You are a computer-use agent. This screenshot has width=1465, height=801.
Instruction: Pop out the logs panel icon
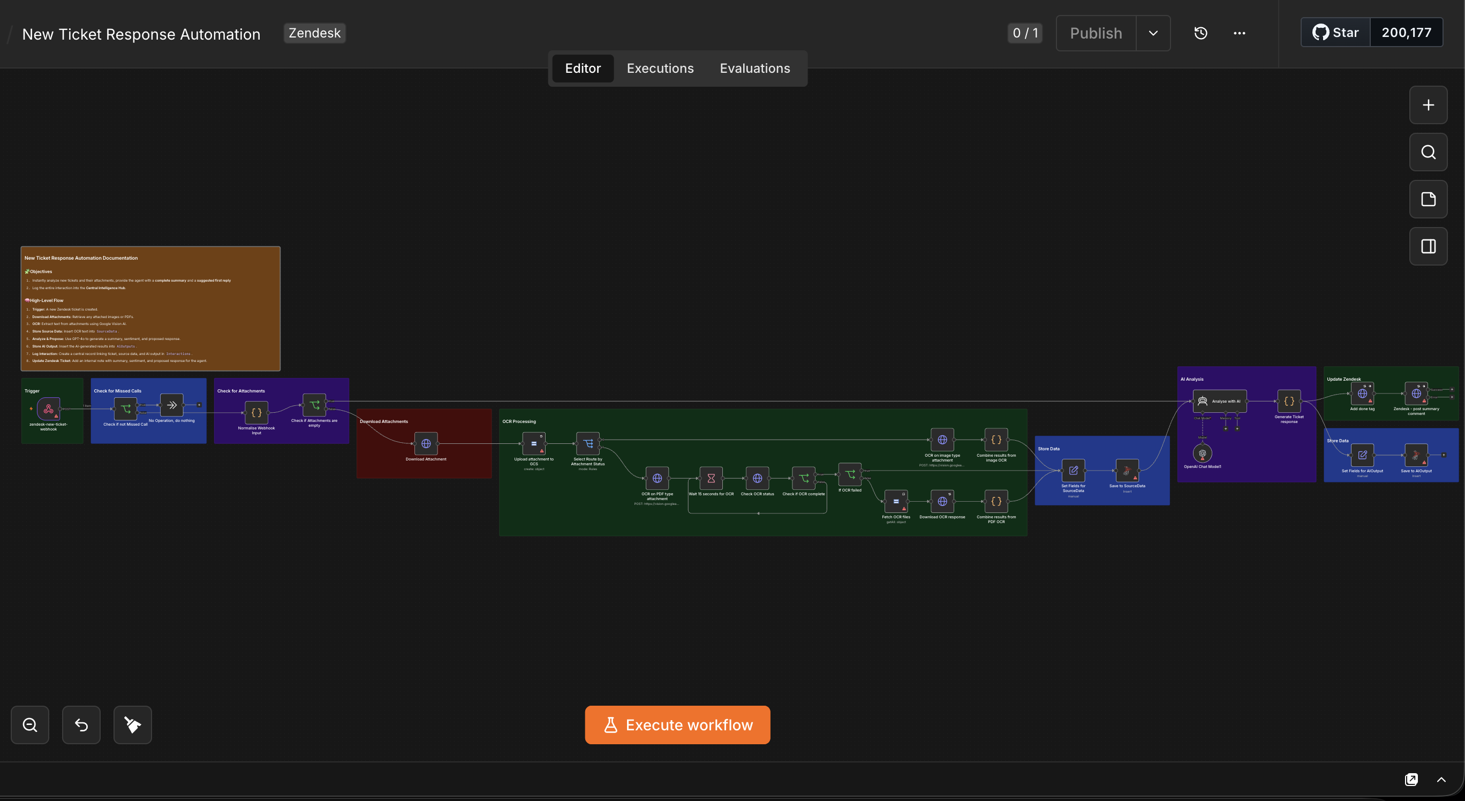1411,780
